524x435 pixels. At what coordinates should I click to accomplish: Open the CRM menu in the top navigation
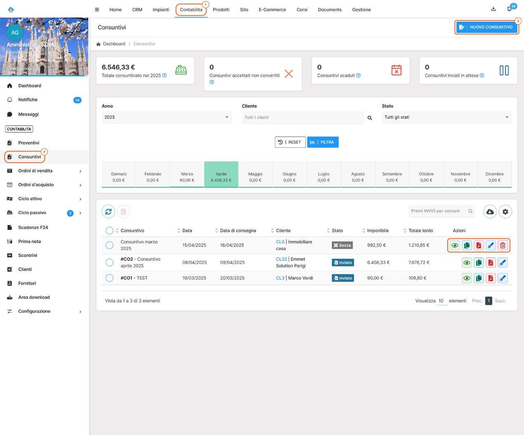point(137,9)
